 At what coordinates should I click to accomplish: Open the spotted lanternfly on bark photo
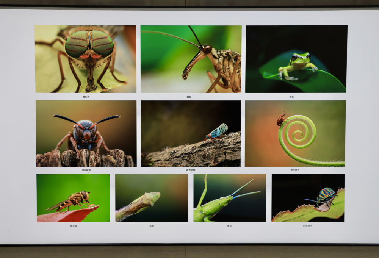(x=191, y=133)
